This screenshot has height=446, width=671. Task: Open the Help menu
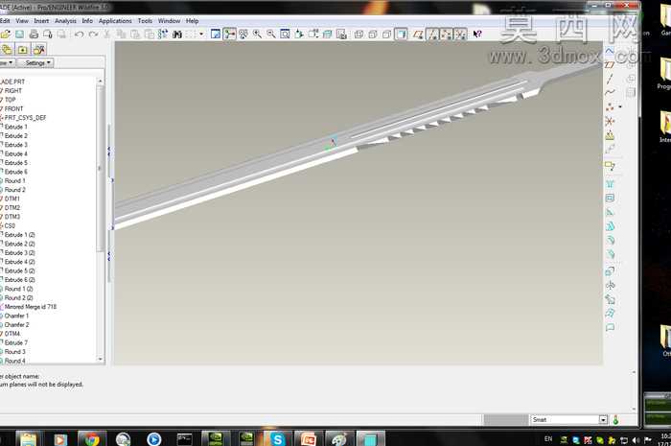coord(192,21)
